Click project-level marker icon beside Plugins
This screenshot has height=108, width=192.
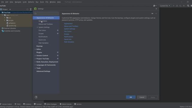point(58,52)
